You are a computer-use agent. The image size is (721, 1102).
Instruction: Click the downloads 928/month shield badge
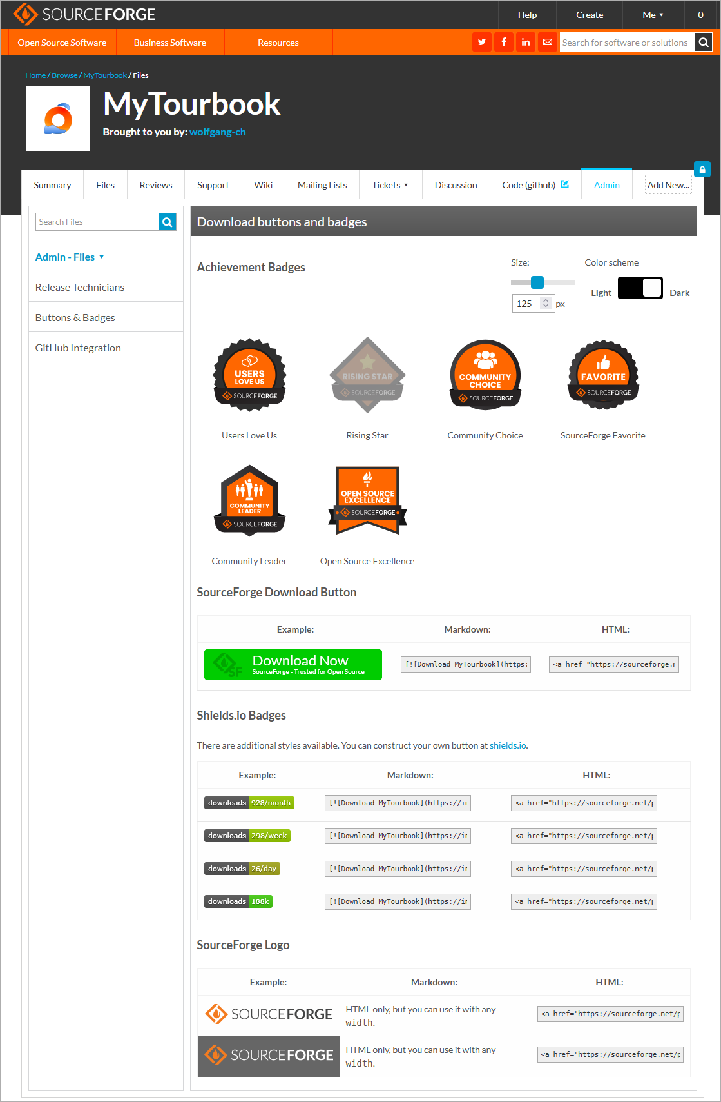(x=249, y=803)
